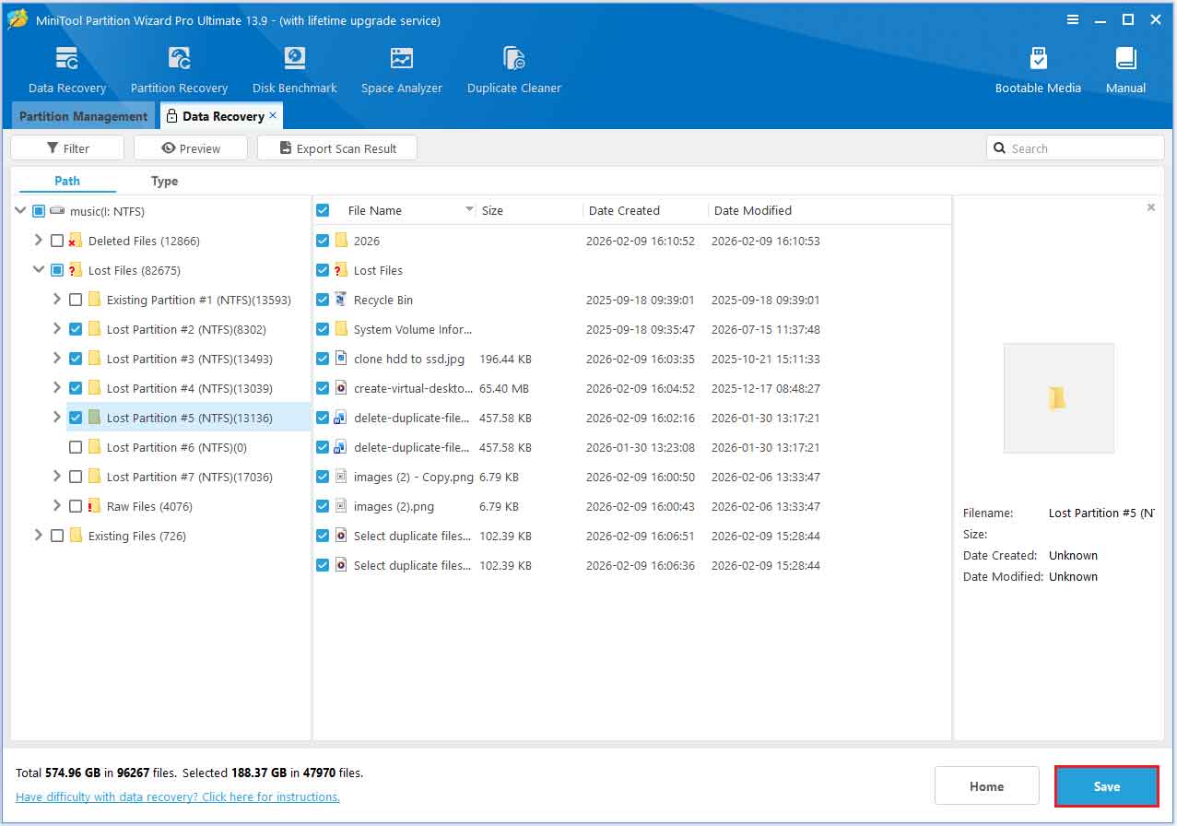1177x826 pixels.
Task: Click the create-virtual-deskto... file icon
Action: (x=341, y=388)
